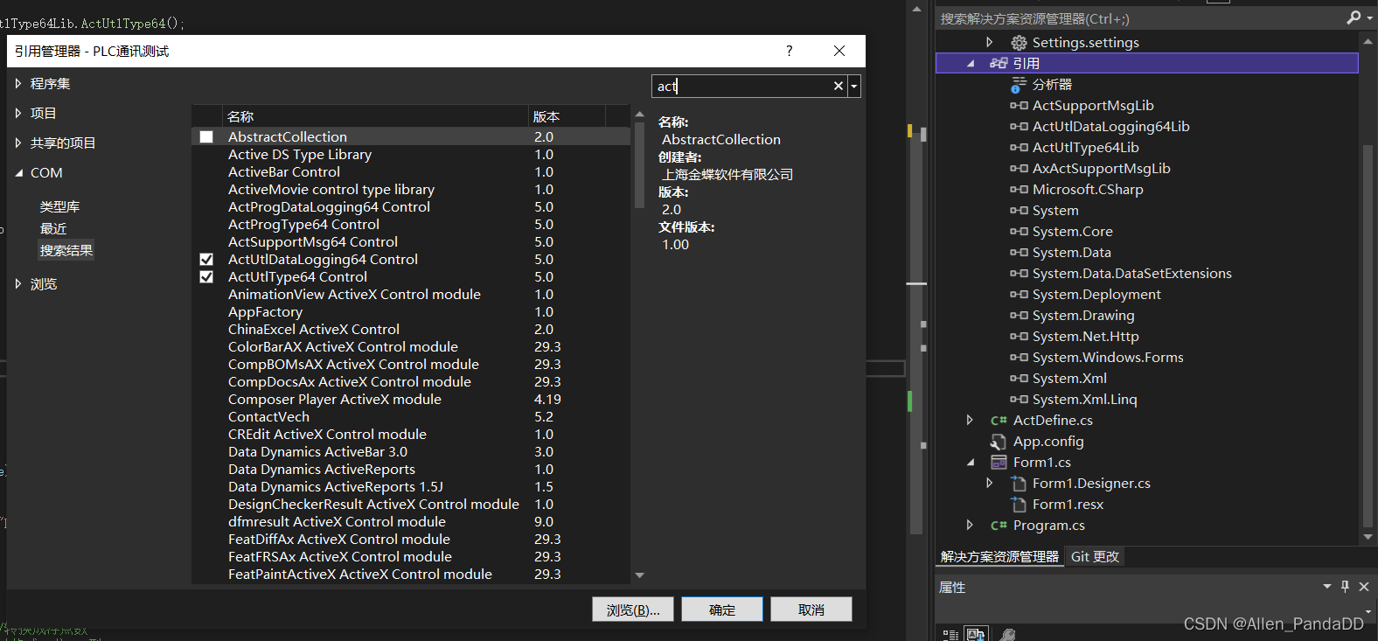The width and height of the screenshot is (1378, 641).
Task: Click the alphabetical sort icon in properties panel
Action: [976, 634]
